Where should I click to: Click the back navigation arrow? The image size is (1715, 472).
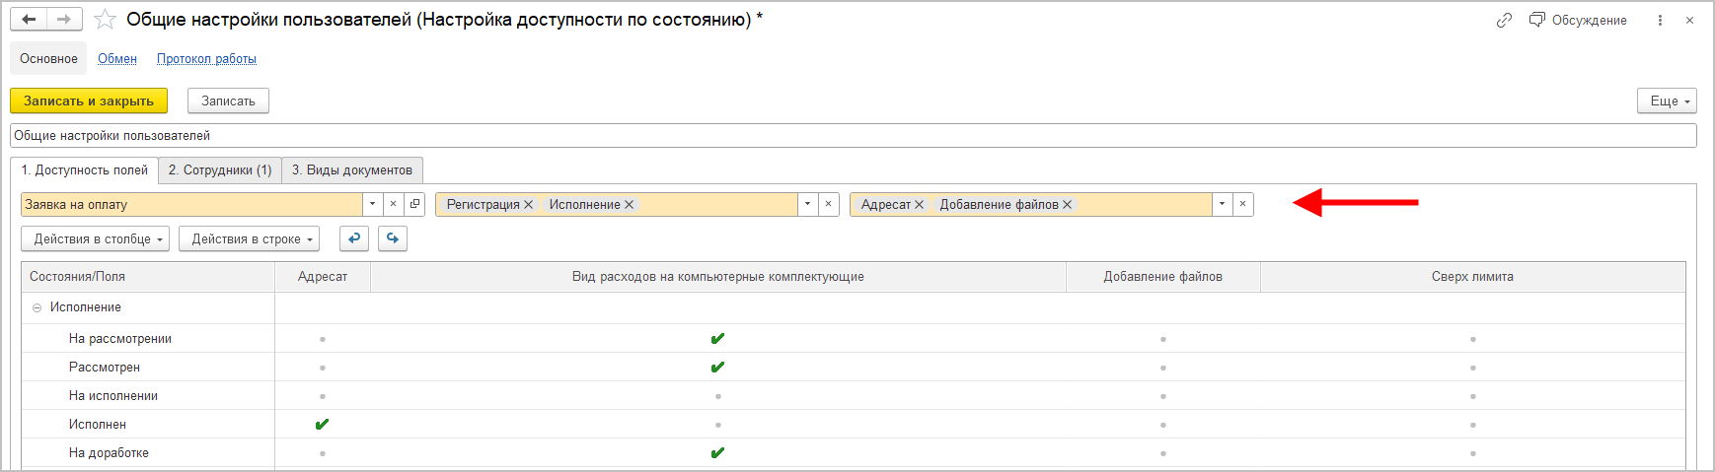pos(29,20)
